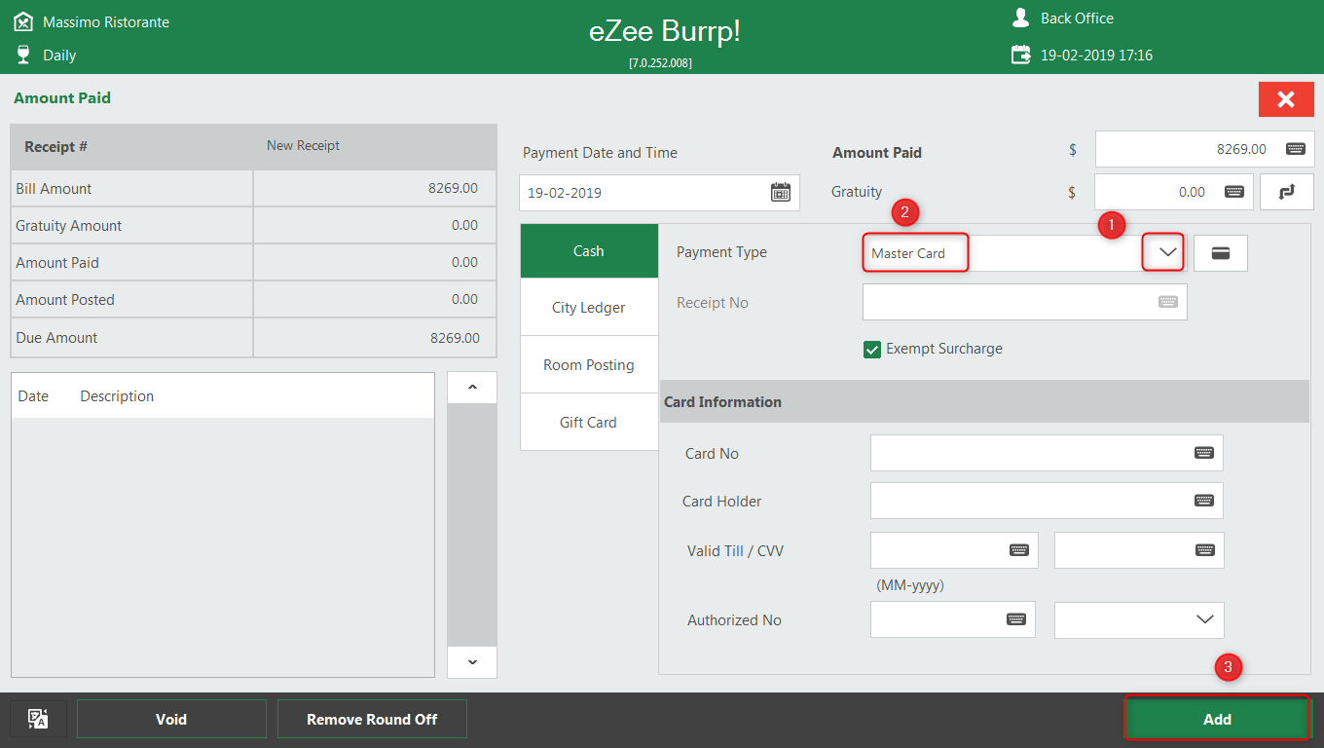Click the Card Information section header

point(984,401)
